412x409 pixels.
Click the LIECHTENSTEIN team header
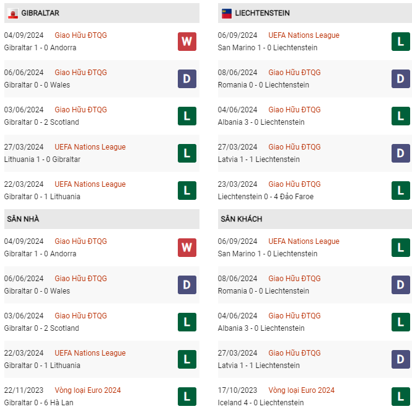pyautogui.click(x=262, y=13)
